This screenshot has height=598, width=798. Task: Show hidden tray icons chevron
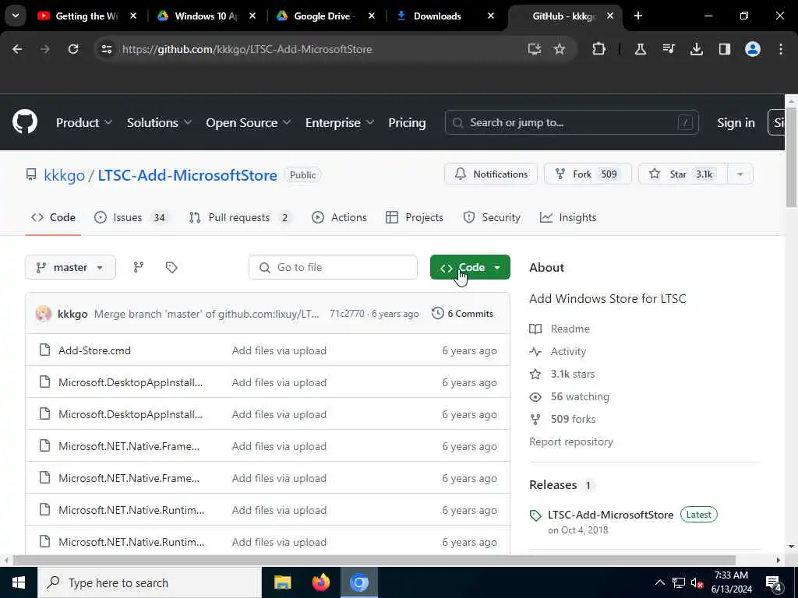click(659, 583)
